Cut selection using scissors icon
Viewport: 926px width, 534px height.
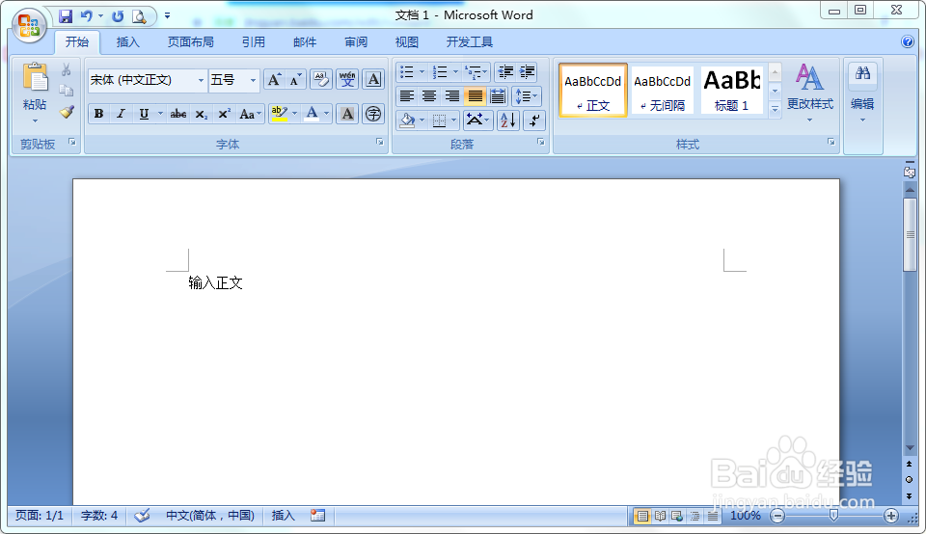click(x=67, y=69)
